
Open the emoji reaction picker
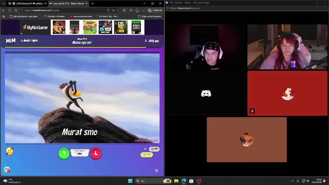tap(10, 152)
